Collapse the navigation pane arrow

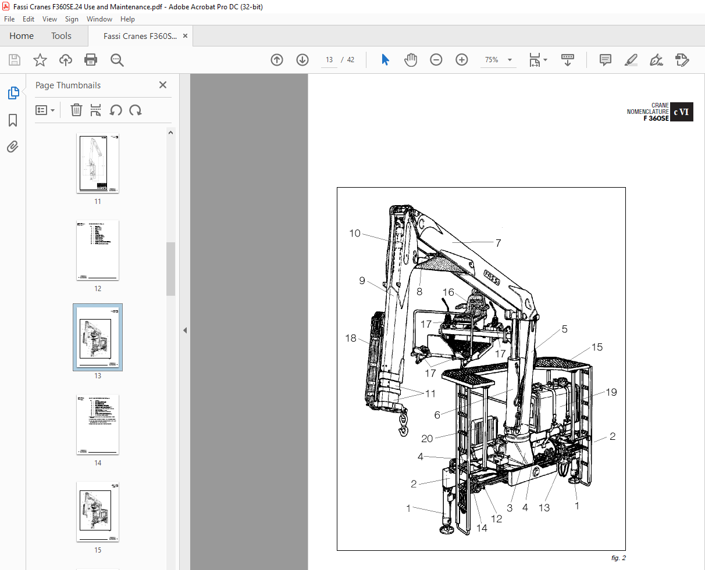pos(185,330)
